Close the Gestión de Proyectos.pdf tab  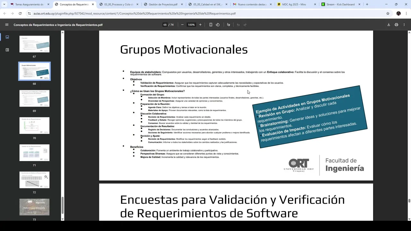[182, 4]
